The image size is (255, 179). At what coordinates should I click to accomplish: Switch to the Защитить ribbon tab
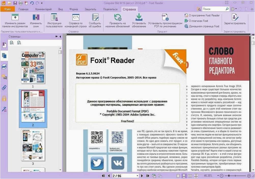coord(90,9)
